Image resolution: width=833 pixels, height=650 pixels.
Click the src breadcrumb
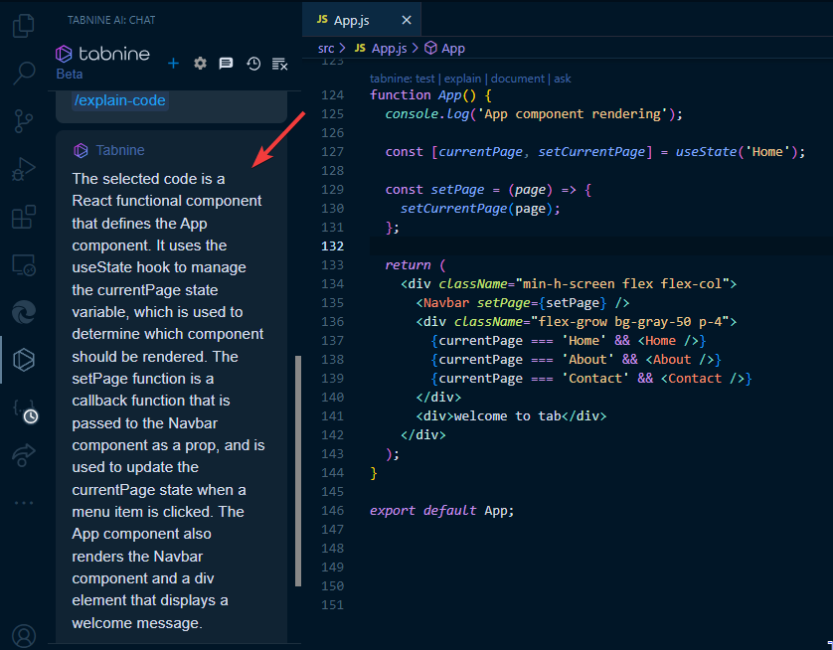326,49
